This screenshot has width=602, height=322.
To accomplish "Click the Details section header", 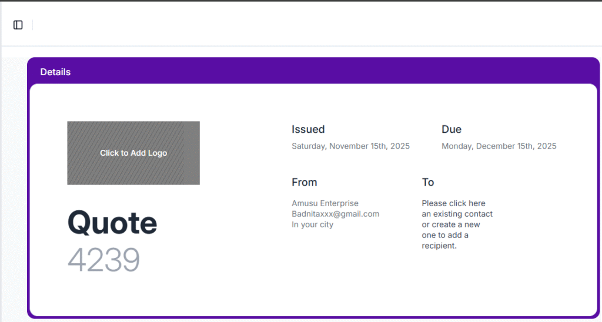I will pos(55,72).
